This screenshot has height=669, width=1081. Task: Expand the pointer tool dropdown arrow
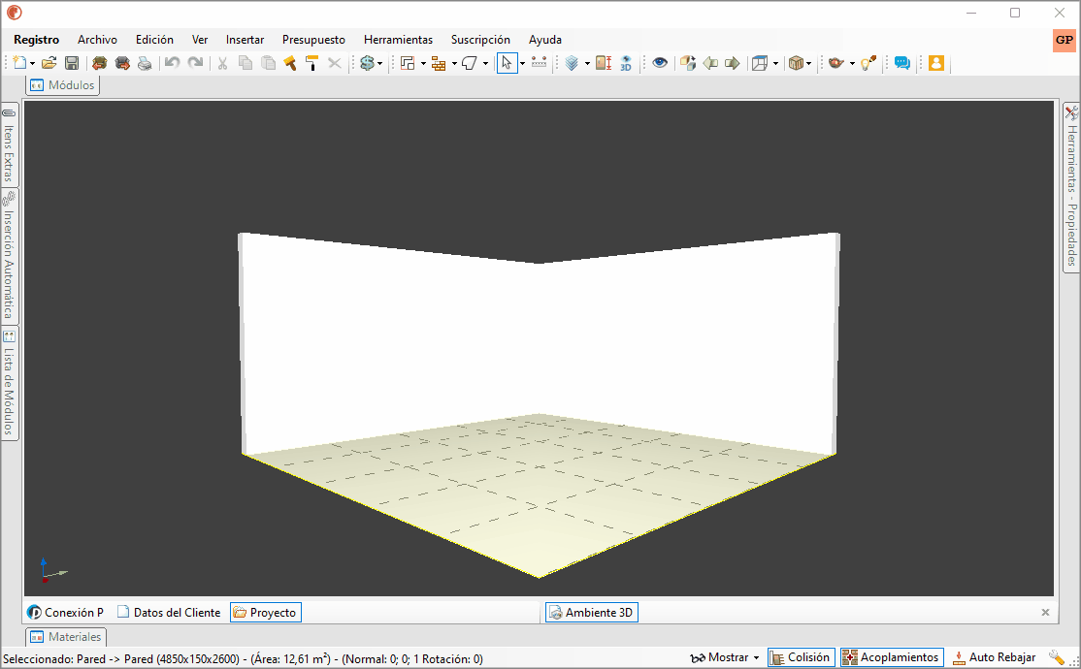pyautogui.click(x=522, y=63)
